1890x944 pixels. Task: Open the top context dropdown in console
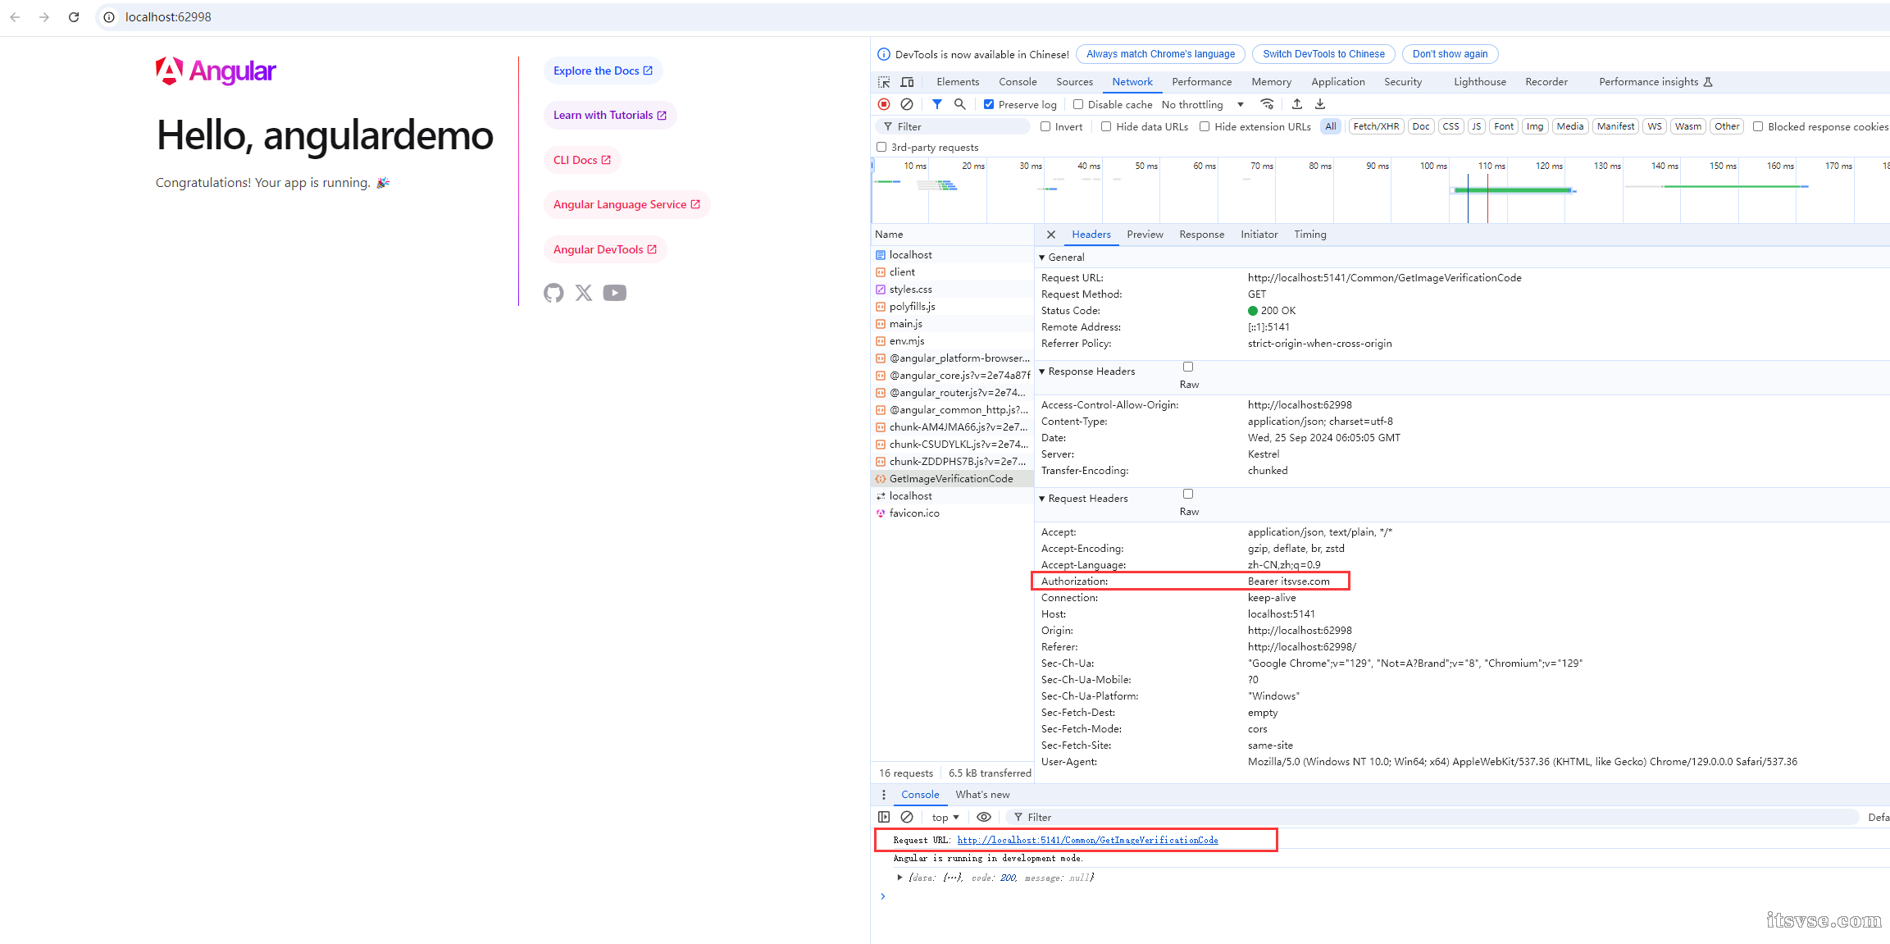(945, 817)
